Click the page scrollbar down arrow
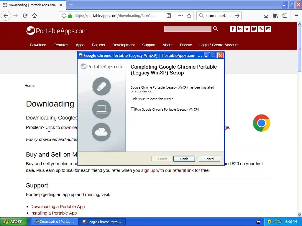The image size is (302, 226). [300, 215]
